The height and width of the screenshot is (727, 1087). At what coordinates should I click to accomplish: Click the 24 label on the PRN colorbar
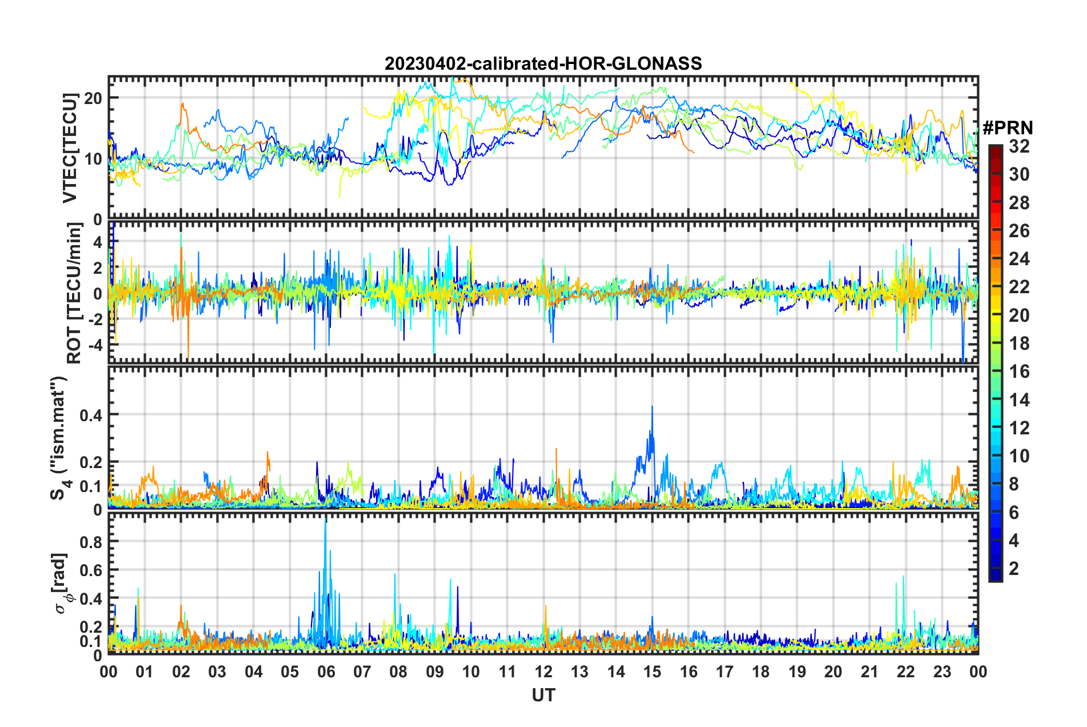[1020, 259]
